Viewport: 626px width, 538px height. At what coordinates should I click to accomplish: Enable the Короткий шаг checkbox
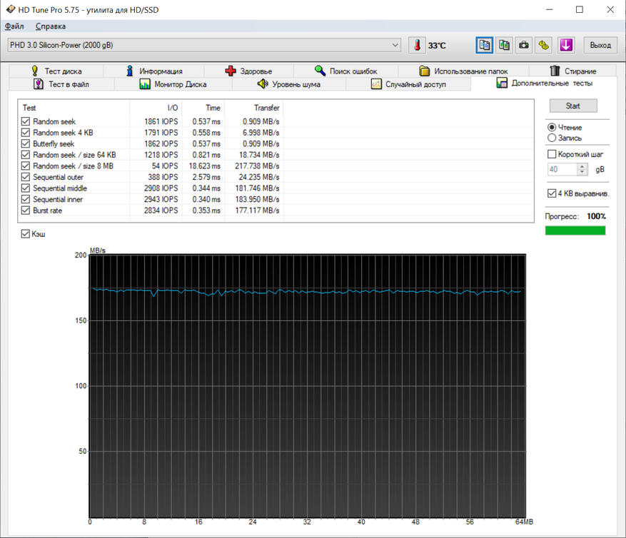[552, 154]
